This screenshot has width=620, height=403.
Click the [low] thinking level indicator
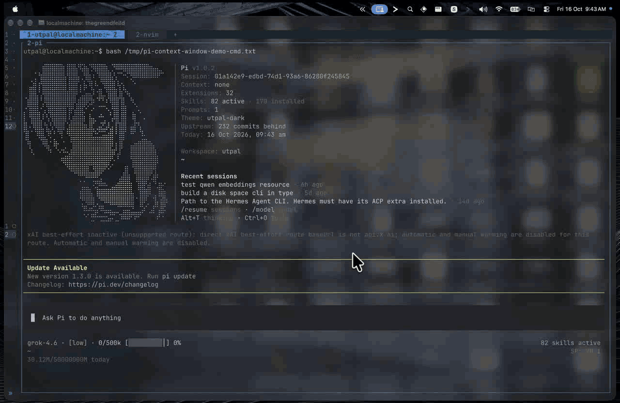pyautogui.click(x=77, y=343)
